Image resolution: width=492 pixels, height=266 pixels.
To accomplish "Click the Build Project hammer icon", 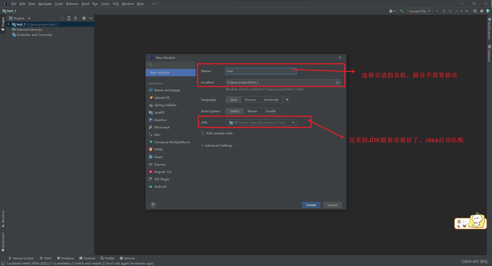I will click(402, 11).
